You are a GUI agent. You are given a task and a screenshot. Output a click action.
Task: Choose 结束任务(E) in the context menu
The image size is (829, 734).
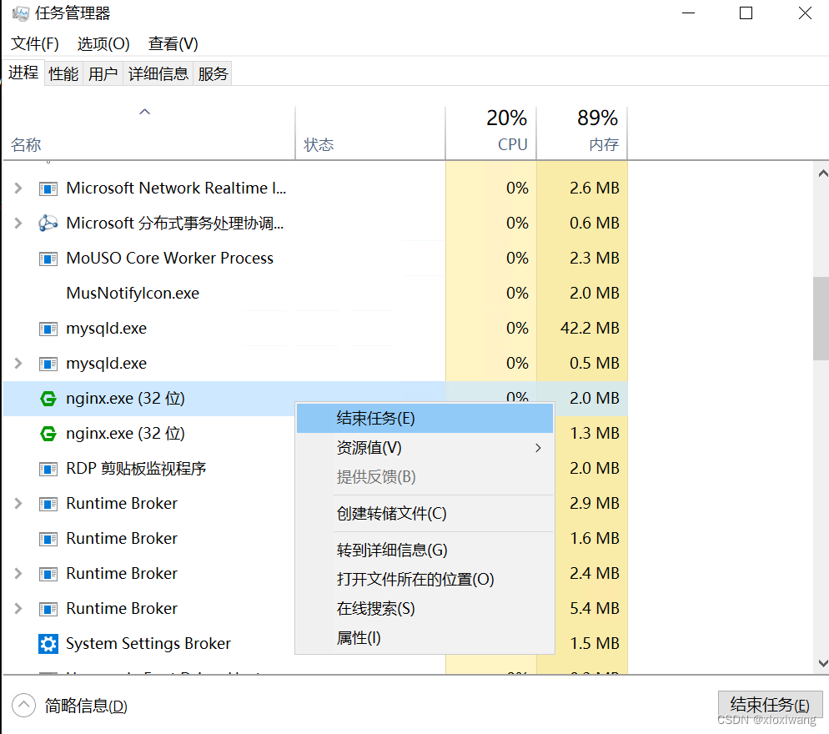pyautogui.click(x=425, y=418)
